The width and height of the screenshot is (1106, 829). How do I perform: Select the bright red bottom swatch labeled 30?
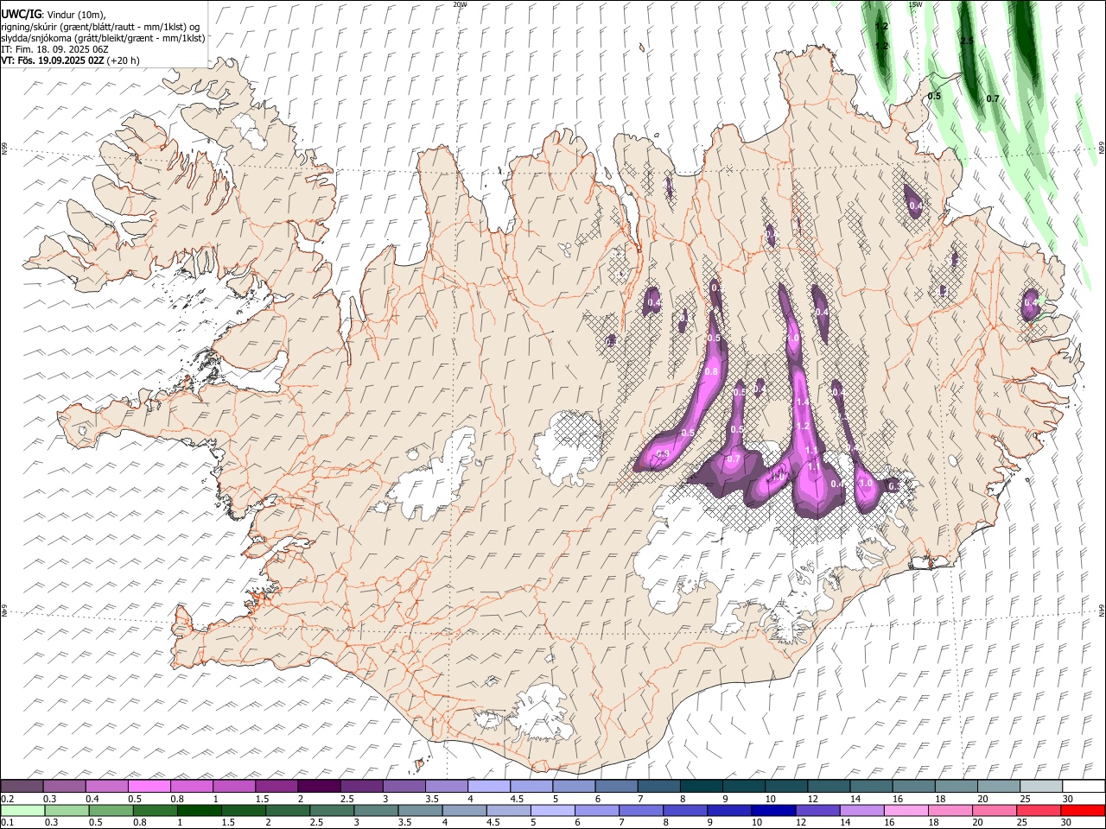point(1082,811)
